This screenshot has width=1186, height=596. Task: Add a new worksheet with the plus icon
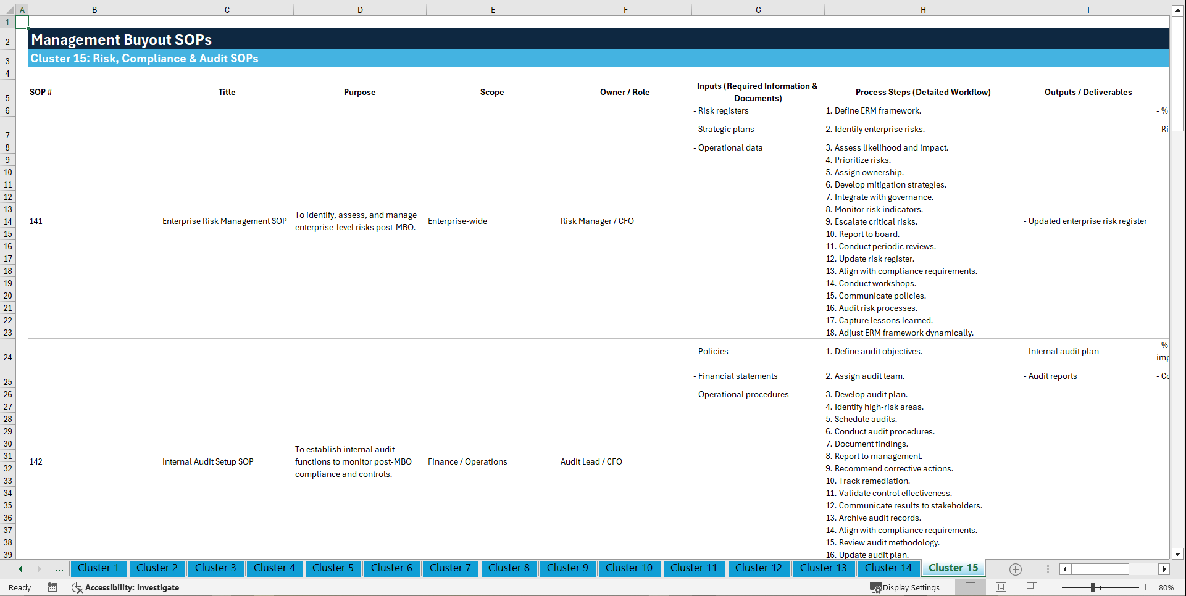click(1015, 569)
